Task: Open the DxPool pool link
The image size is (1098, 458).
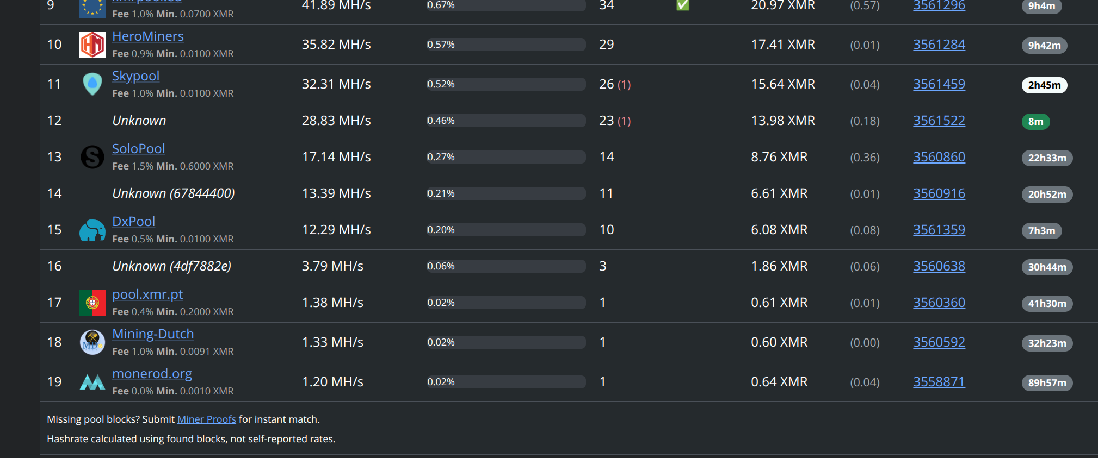Action: [133, 222]
